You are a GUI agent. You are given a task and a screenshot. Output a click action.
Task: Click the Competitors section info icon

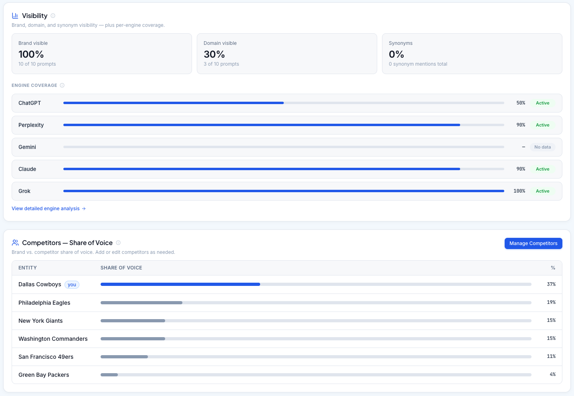pos(118,243)
